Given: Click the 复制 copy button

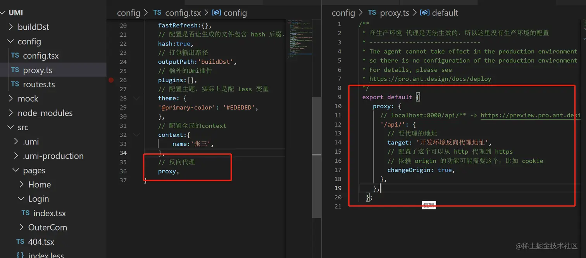Looking at the screenshot, I should click(429, 205).
